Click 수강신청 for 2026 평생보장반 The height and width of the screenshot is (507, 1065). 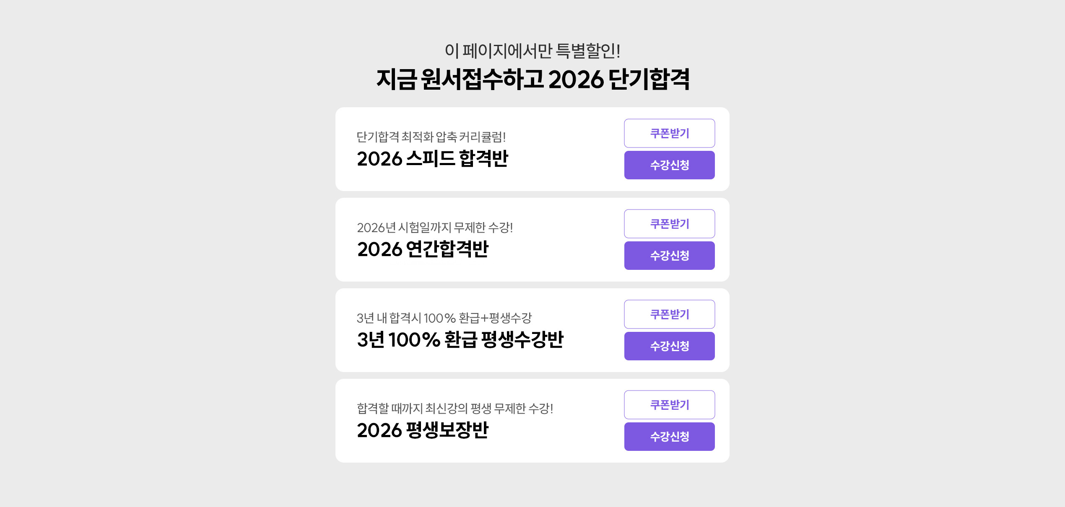(x=669, y=437)
